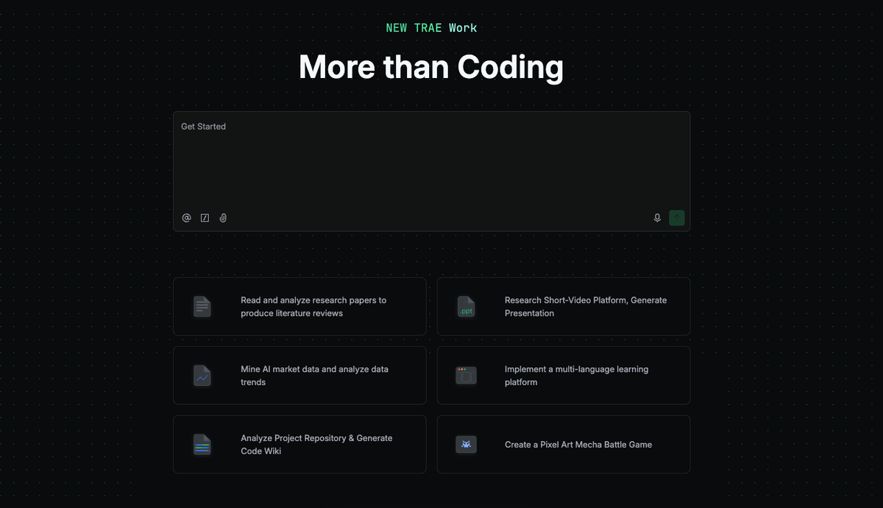Click the slash command icon in prompt box
883x508 pixels.
coord(205,218)
